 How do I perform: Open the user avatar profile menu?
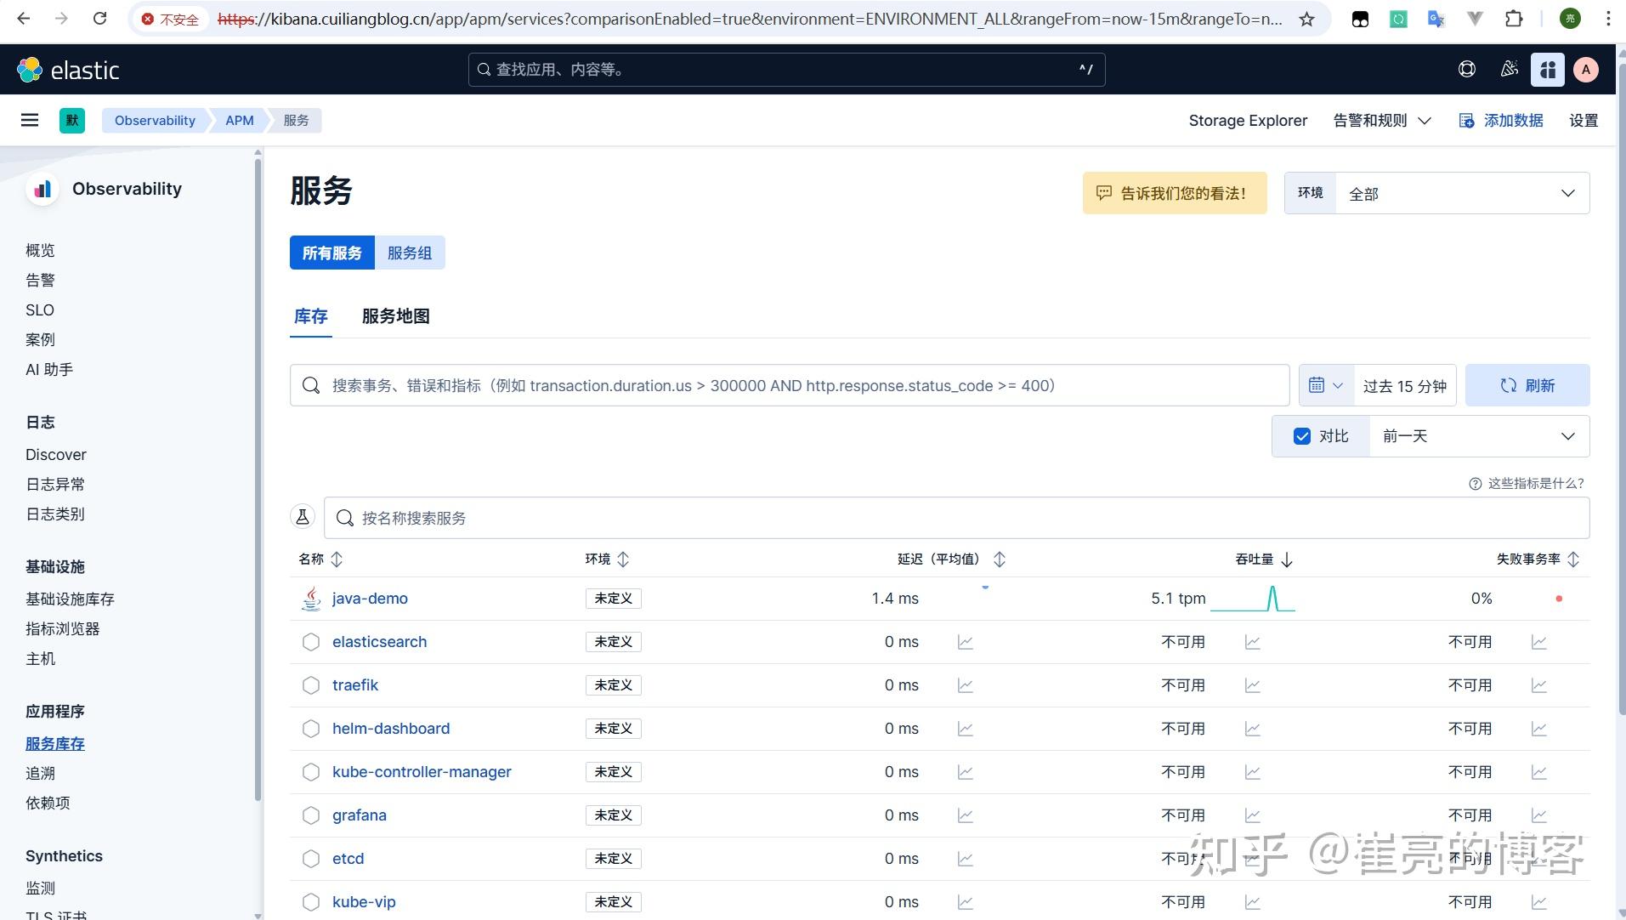1585,69
